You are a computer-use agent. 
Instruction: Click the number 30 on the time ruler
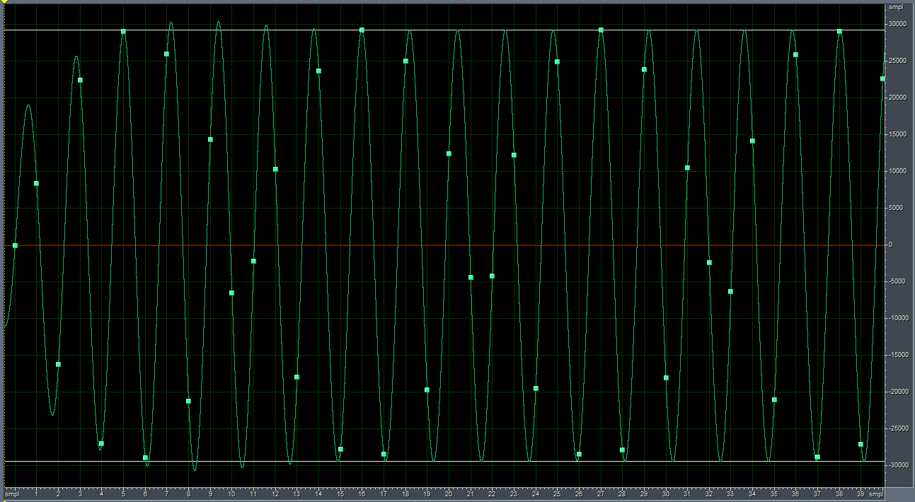(x=666, y=494)
